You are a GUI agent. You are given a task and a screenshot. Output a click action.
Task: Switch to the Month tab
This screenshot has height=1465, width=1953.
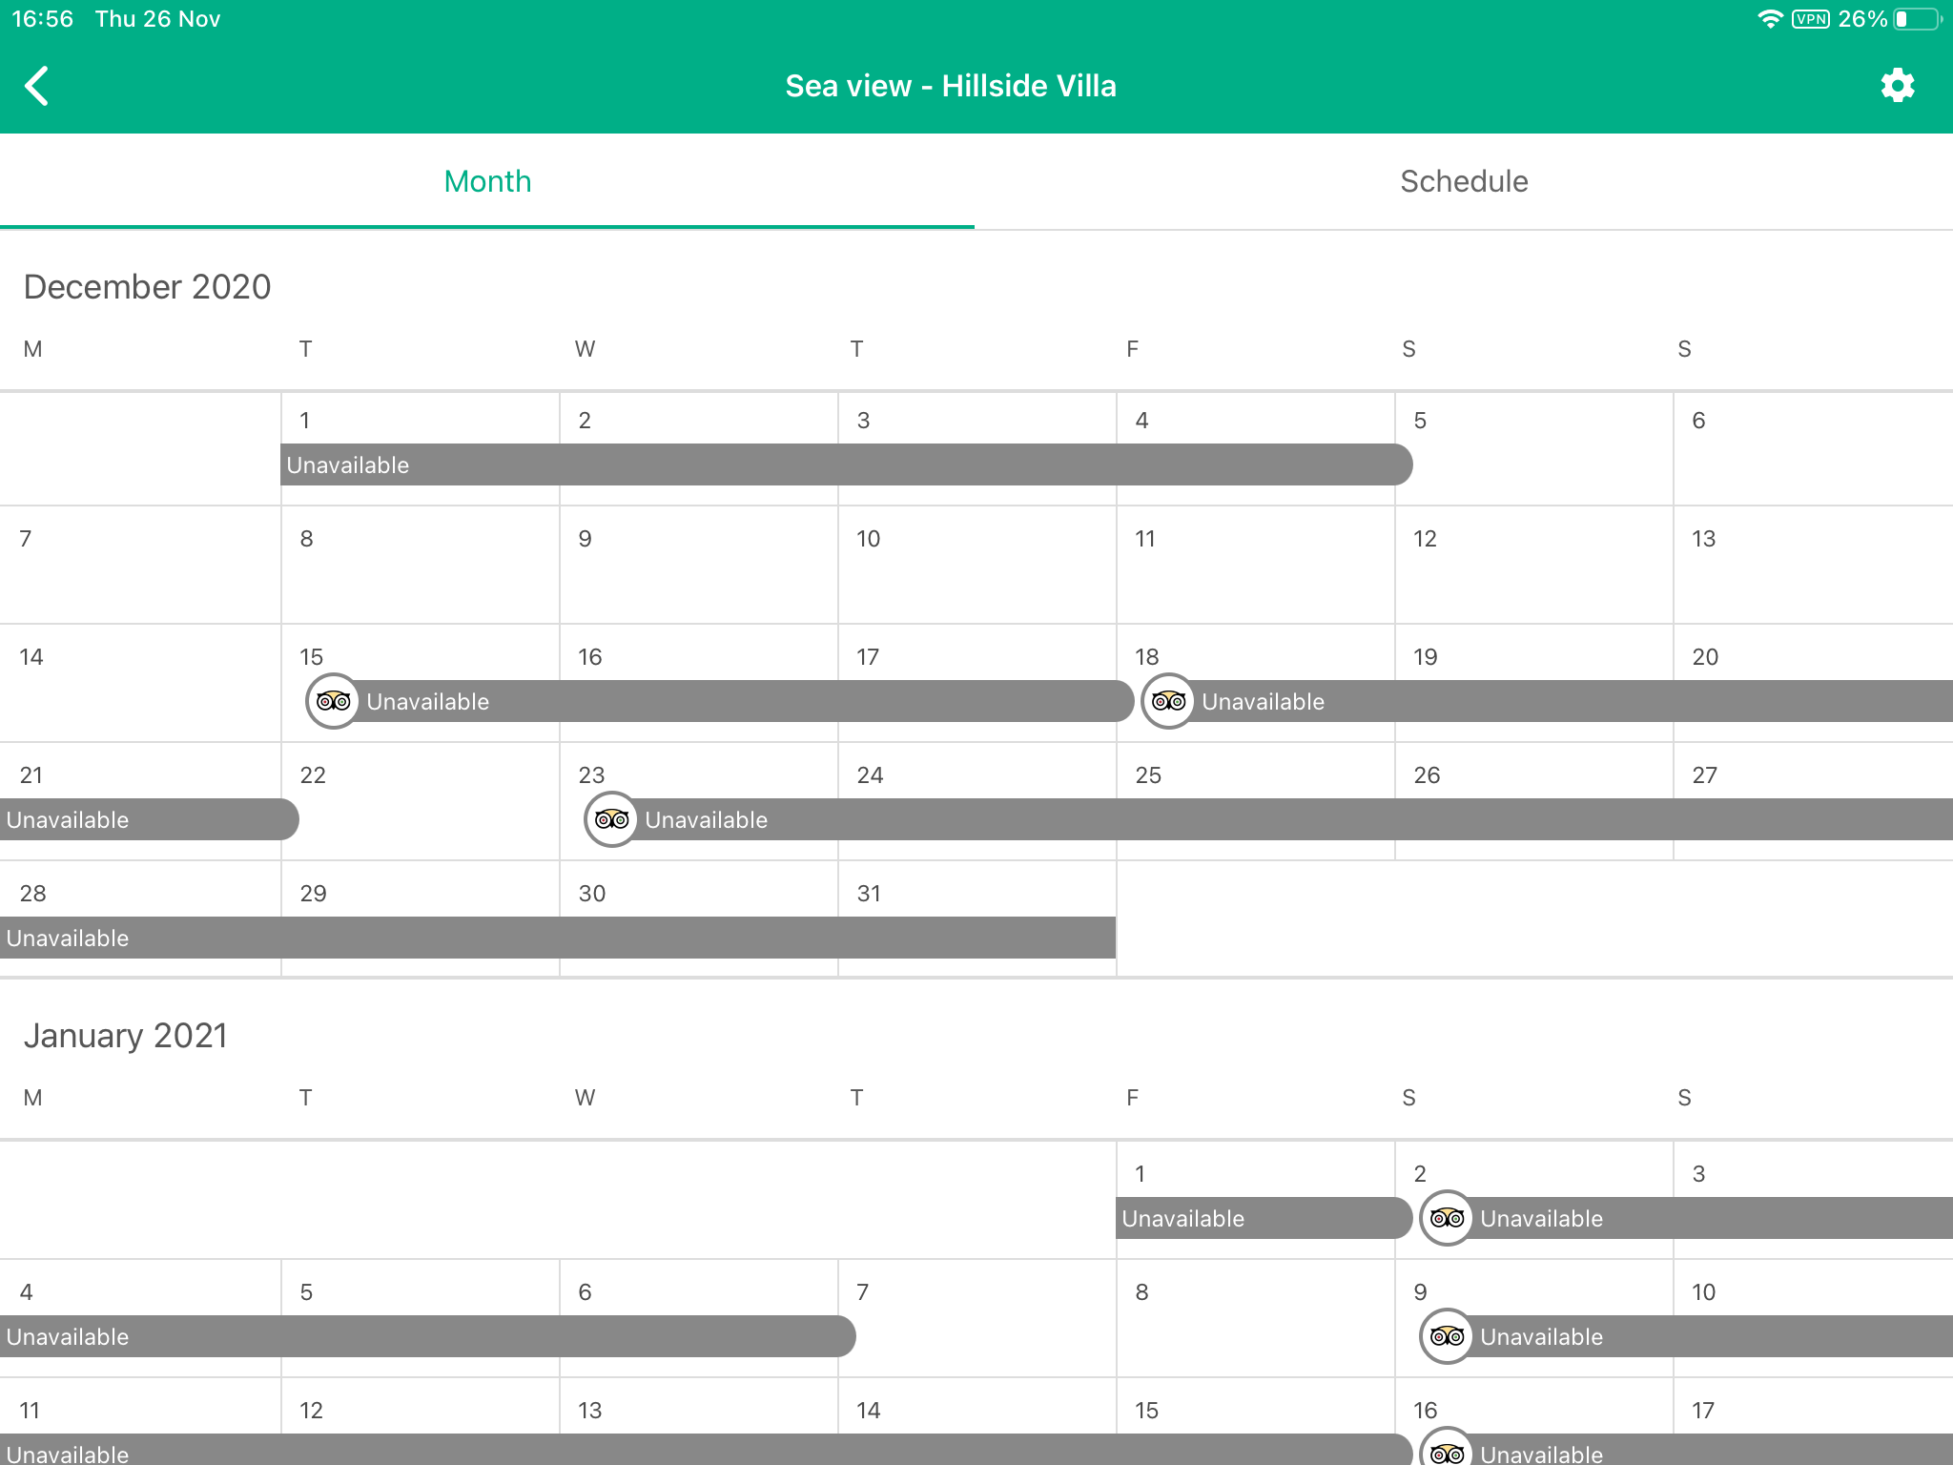487,181
